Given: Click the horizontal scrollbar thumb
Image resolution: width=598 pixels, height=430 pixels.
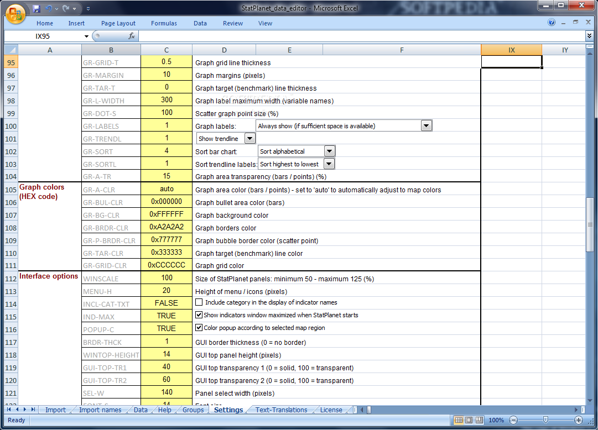Looking at the screenshot, I should 369,410.
